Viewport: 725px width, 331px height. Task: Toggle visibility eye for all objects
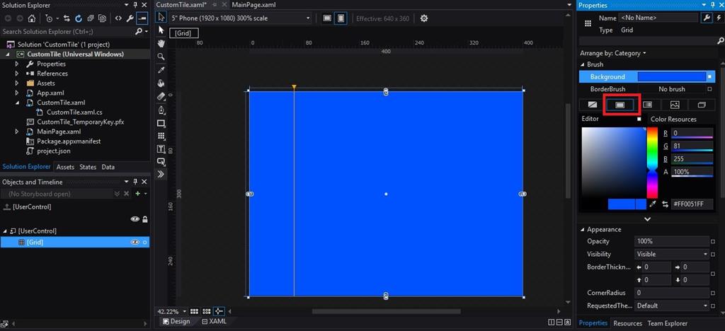[135, 219]
